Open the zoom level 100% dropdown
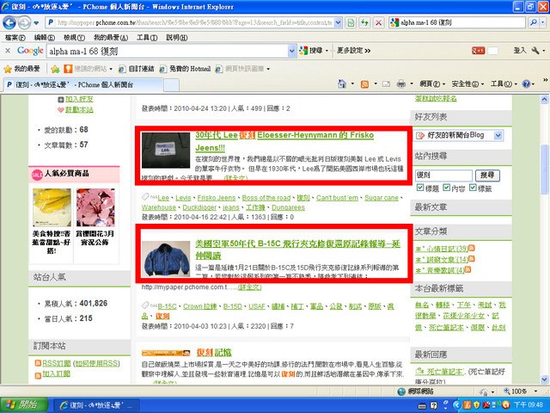This screenshot has height=413, width=550. click(535, 391)
